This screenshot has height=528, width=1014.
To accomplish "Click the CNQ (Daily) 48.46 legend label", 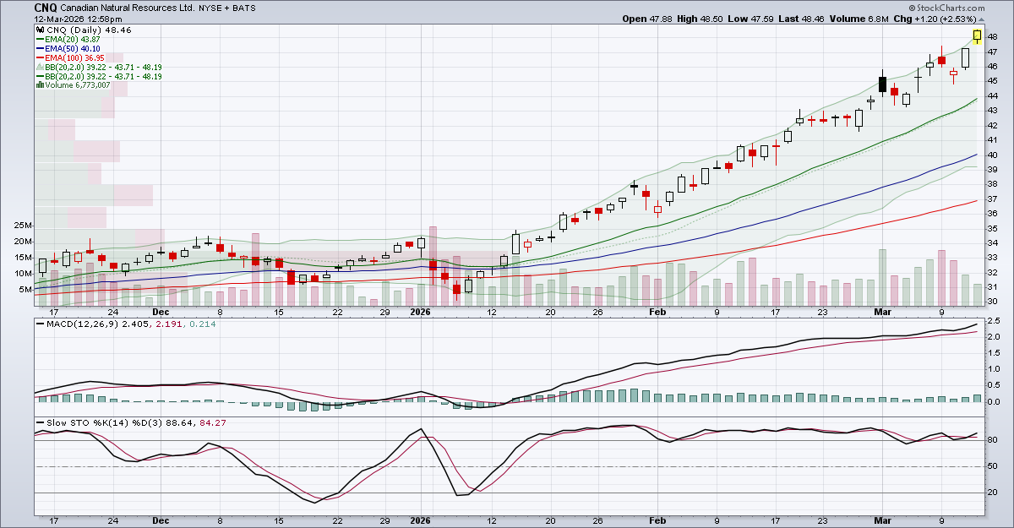I will click(x=88, y=30).
